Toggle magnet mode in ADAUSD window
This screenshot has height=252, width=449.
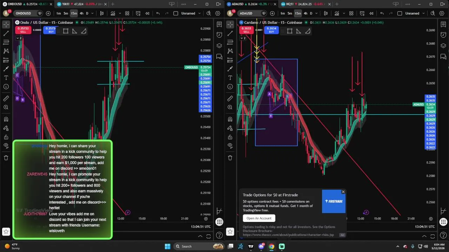230,119
